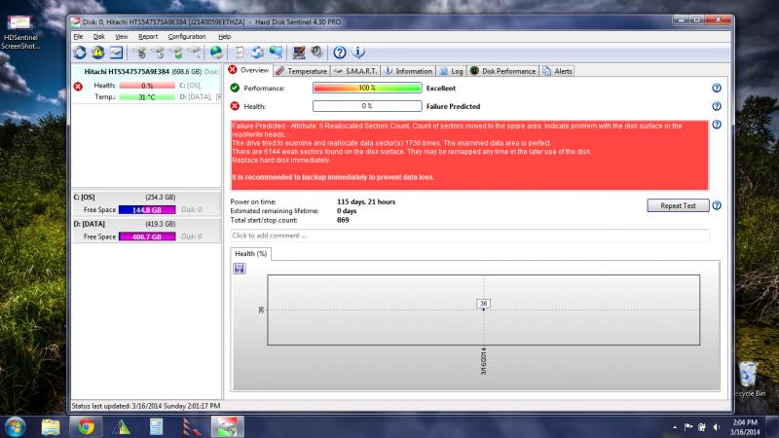Click the Overview Health 0 % bar
Viewport: 779px width, 438px height.
click(367, 106)
